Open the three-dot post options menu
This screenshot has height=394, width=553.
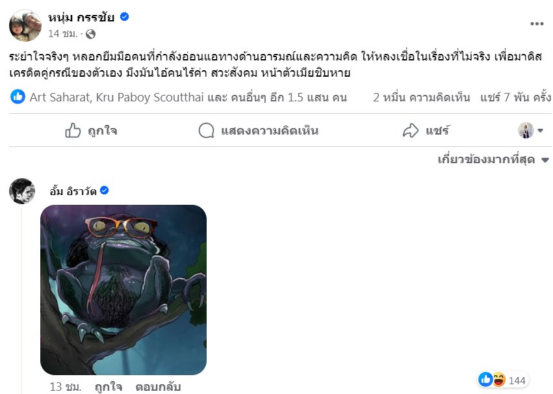coord(536,23)
